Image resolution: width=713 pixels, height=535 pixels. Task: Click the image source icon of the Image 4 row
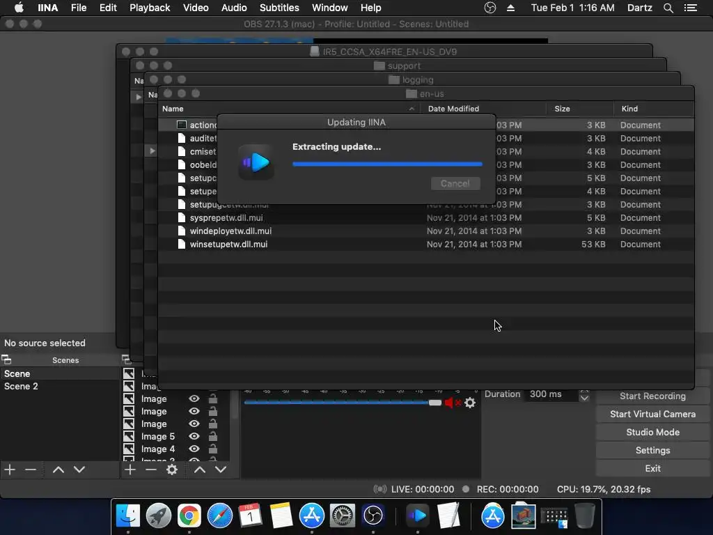[129, 449]
